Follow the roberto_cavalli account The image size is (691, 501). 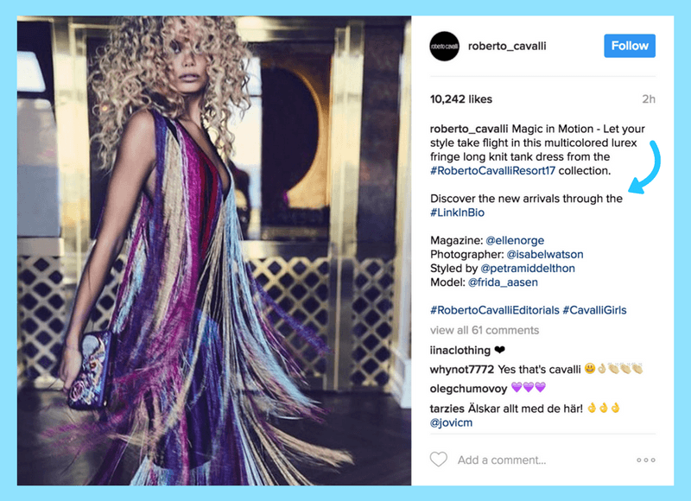[630, 46]
